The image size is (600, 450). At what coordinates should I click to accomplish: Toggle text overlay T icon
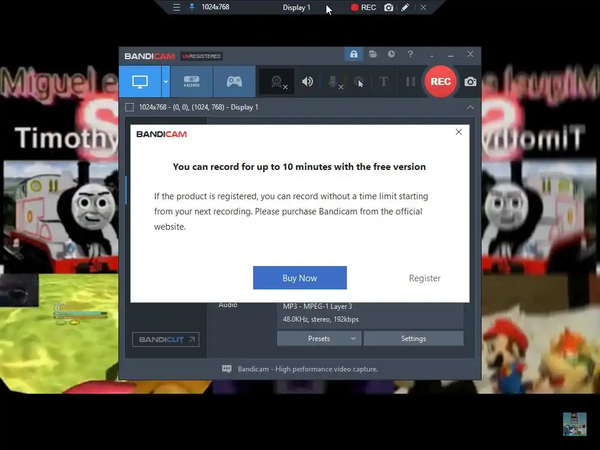pyautogui.click(x=383, y=81)
